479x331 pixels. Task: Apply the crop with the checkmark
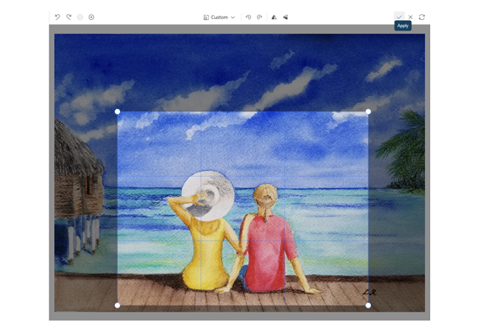(x=399, y=17)
